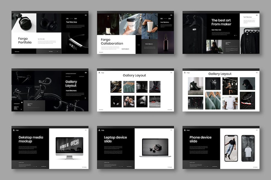Click the Fargo logo on Phone device slide
The height and width of the screenshot is (180, 271).
click(x=184, y=130)
